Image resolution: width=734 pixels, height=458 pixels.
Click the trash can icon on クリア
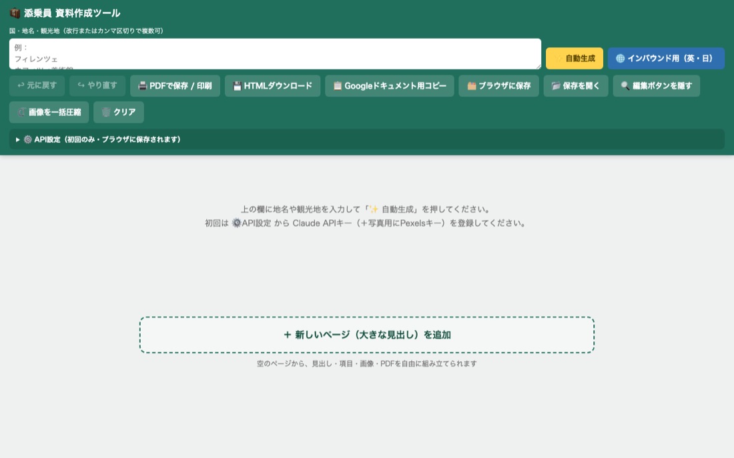point(106,112)
